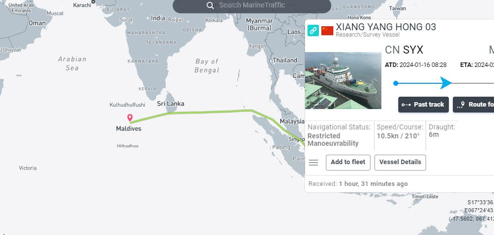Click the teal link icon beside vessel name
Viewport: 494px width, 235px height.
tap(313, 31)
